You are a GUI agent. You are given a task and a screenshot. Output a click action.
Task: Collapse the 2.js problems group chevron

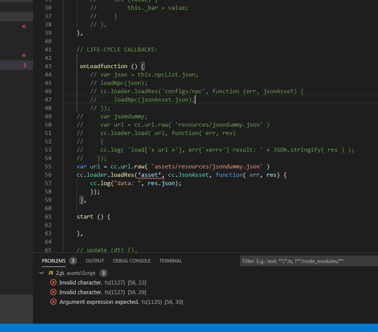pyautogui.click(x=42, y=273)
